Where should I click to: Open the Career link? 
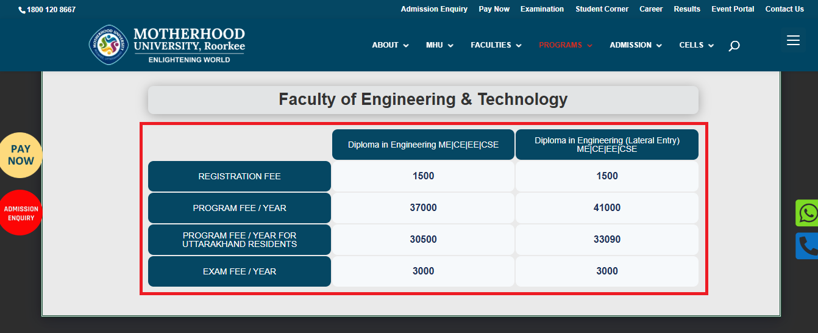651,9
